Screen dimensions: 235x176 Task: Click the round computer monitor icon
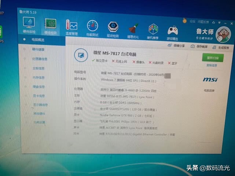click(81, 55)
